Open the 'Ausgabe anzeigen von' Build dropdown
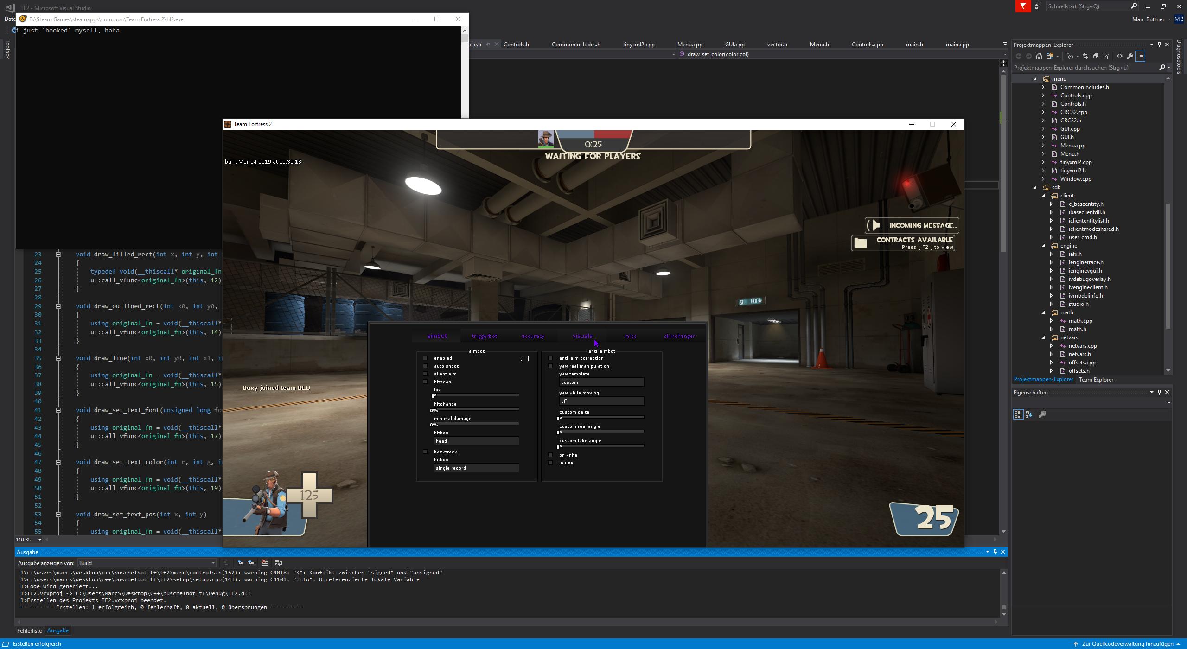The image size is (1187, 649). pyautogui.click(x=213, y=563)
